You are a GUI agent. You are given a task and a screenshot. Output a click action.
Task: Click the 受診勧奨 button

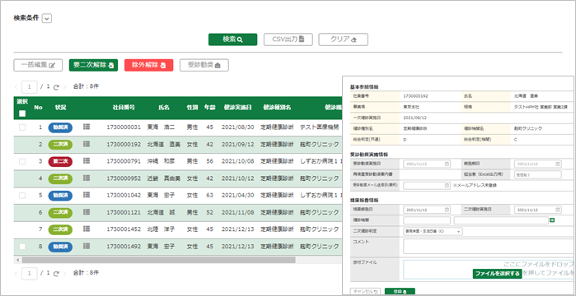coord(204,65)
